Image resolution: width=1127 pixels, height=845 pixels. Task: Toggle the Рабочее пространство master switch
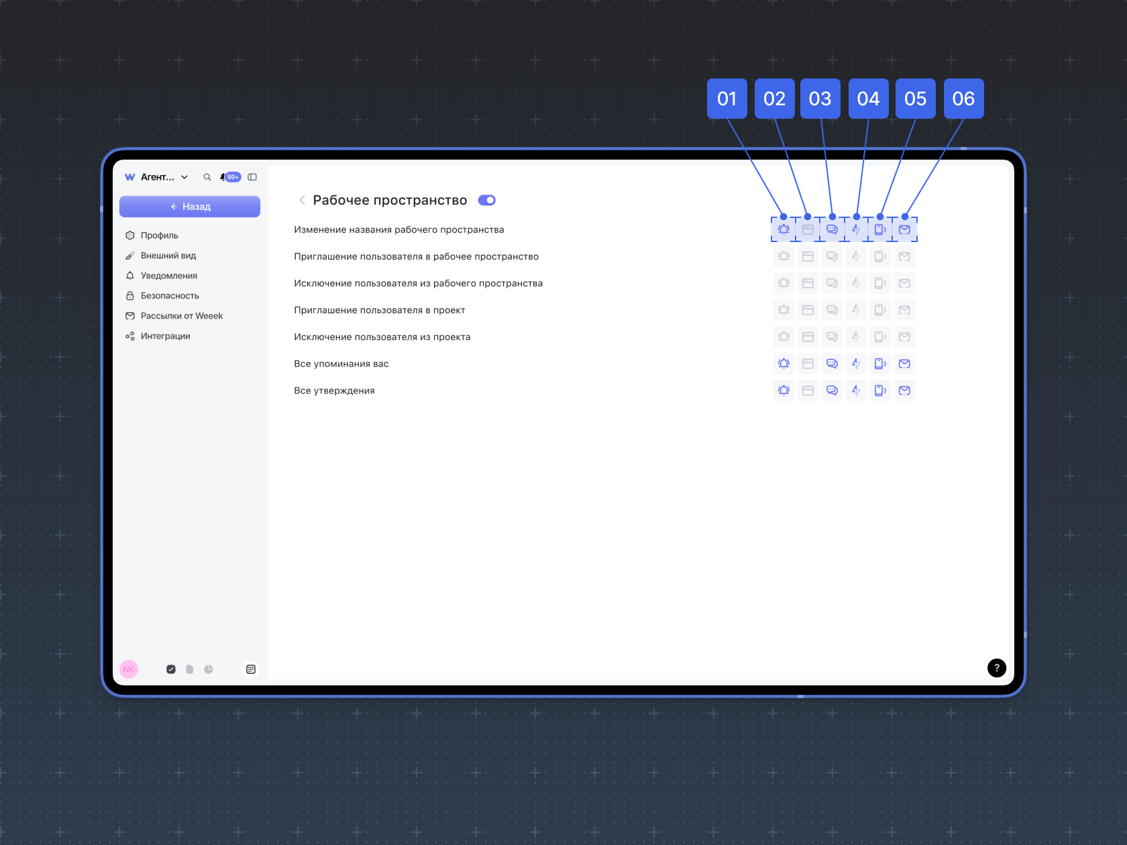point(487,200)
